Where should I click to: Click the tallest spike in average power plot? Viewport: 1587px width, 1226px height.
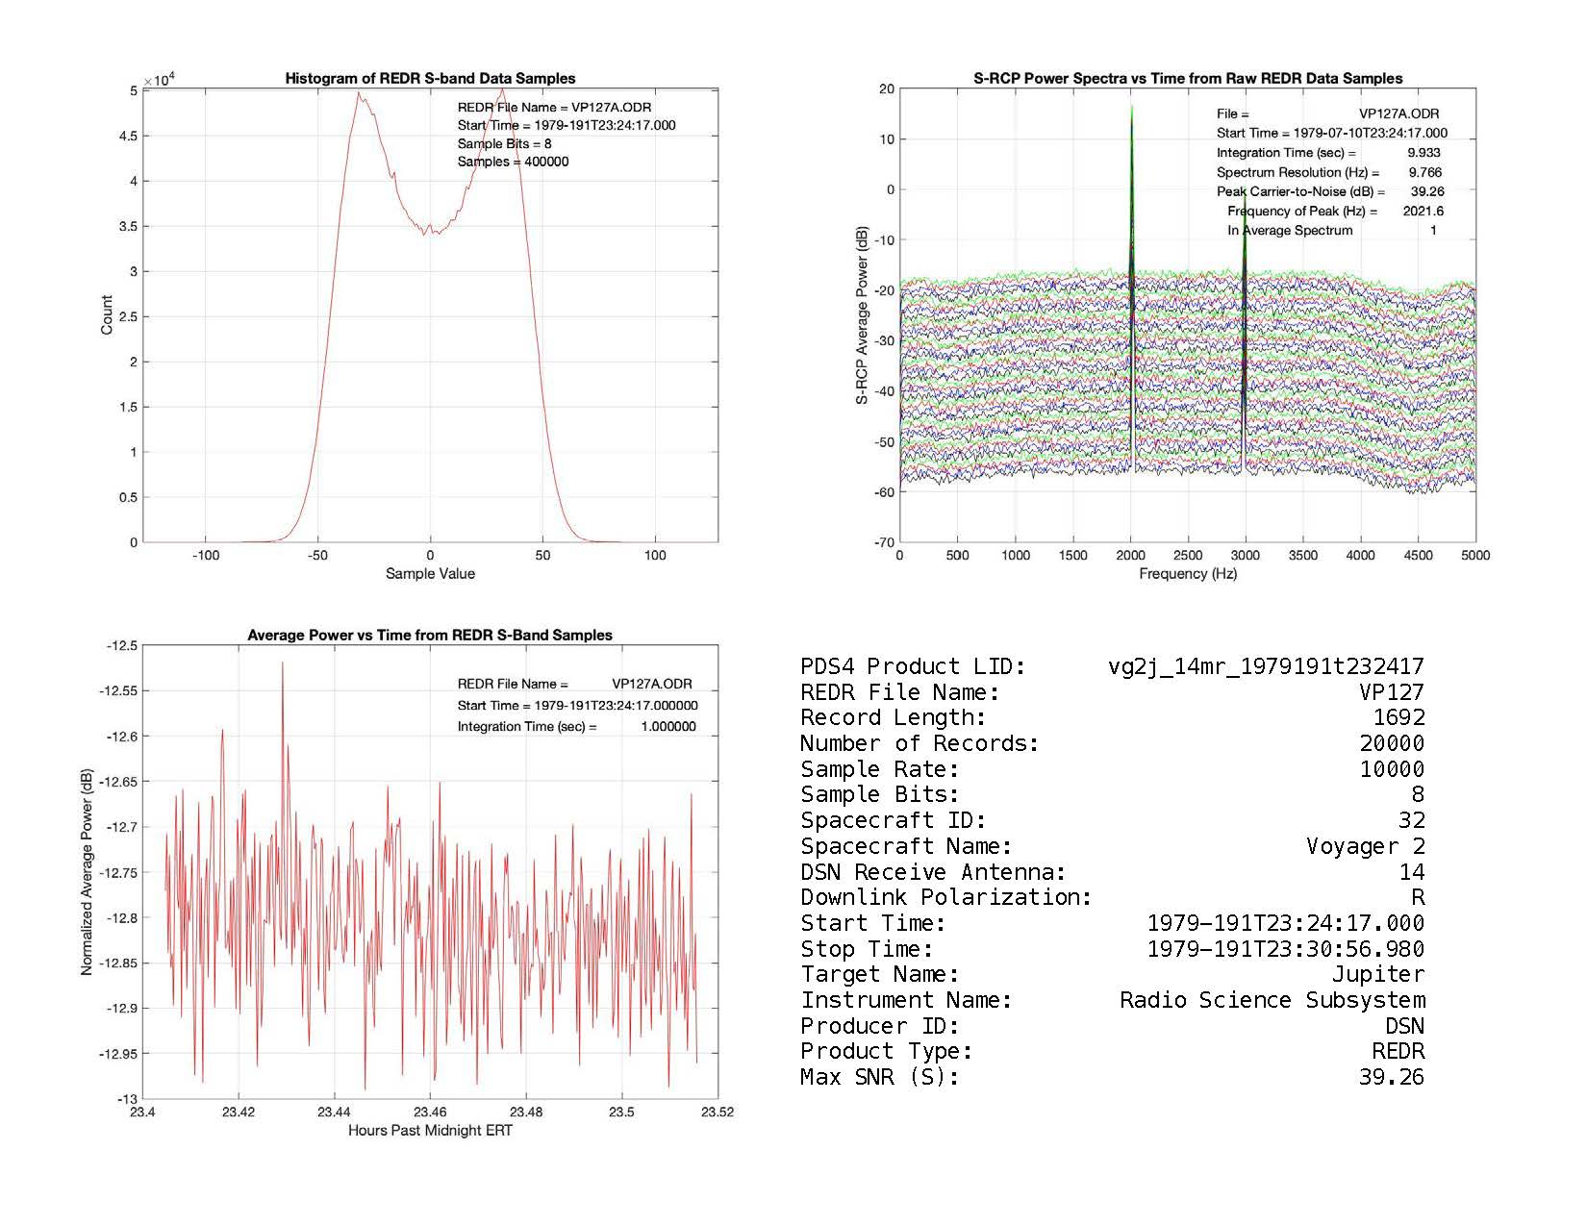click(283, 665)
